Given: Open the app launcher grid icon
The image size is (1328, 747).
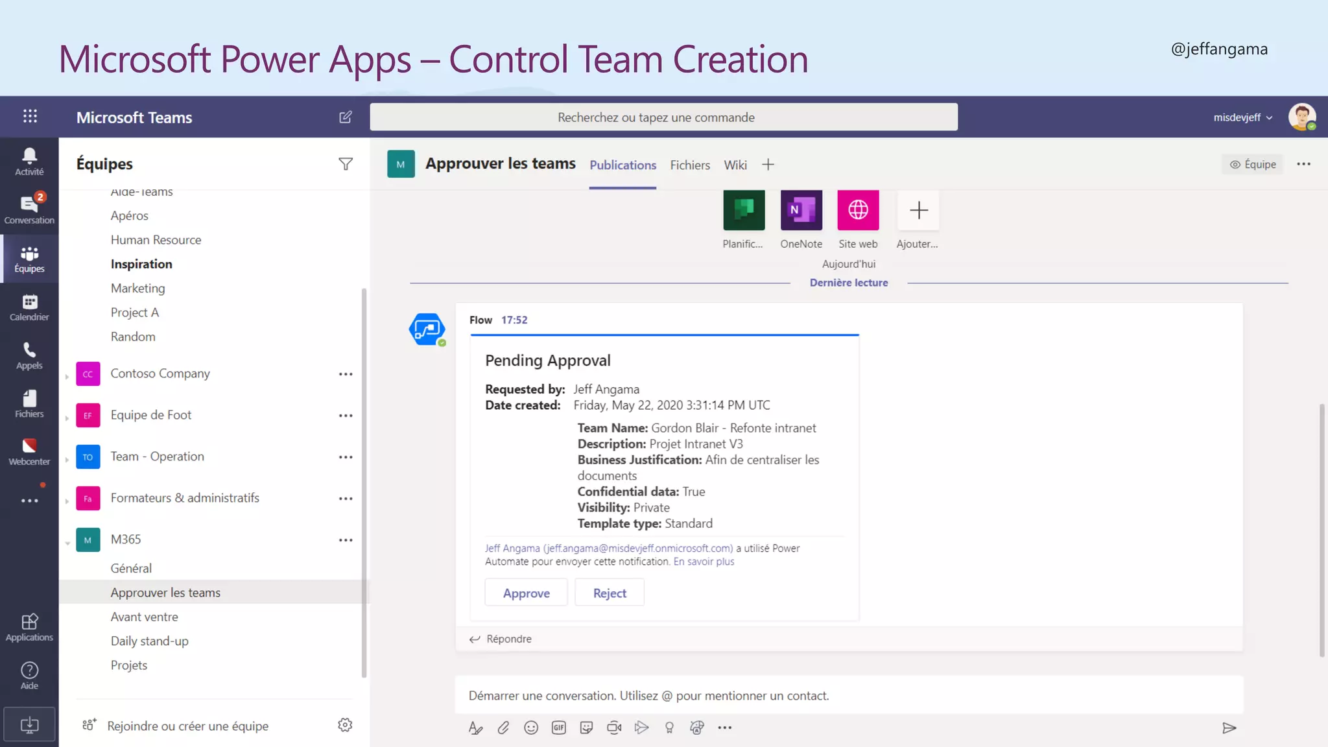Looking at the screenshot, I should [x=30, y=116].
